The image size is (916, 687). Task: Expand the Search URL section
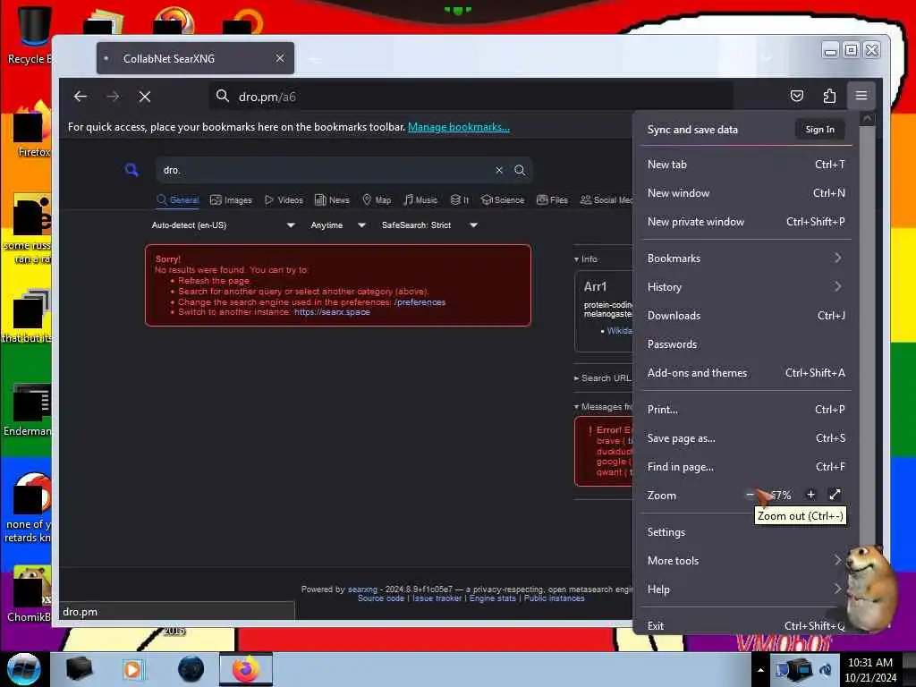pyautogui.click(x=602, y=378)
